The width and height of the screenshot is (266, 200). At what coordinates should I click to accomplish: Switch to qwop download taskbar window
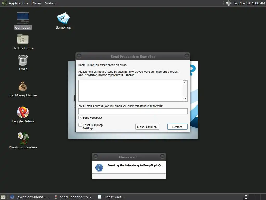[30, 197]
